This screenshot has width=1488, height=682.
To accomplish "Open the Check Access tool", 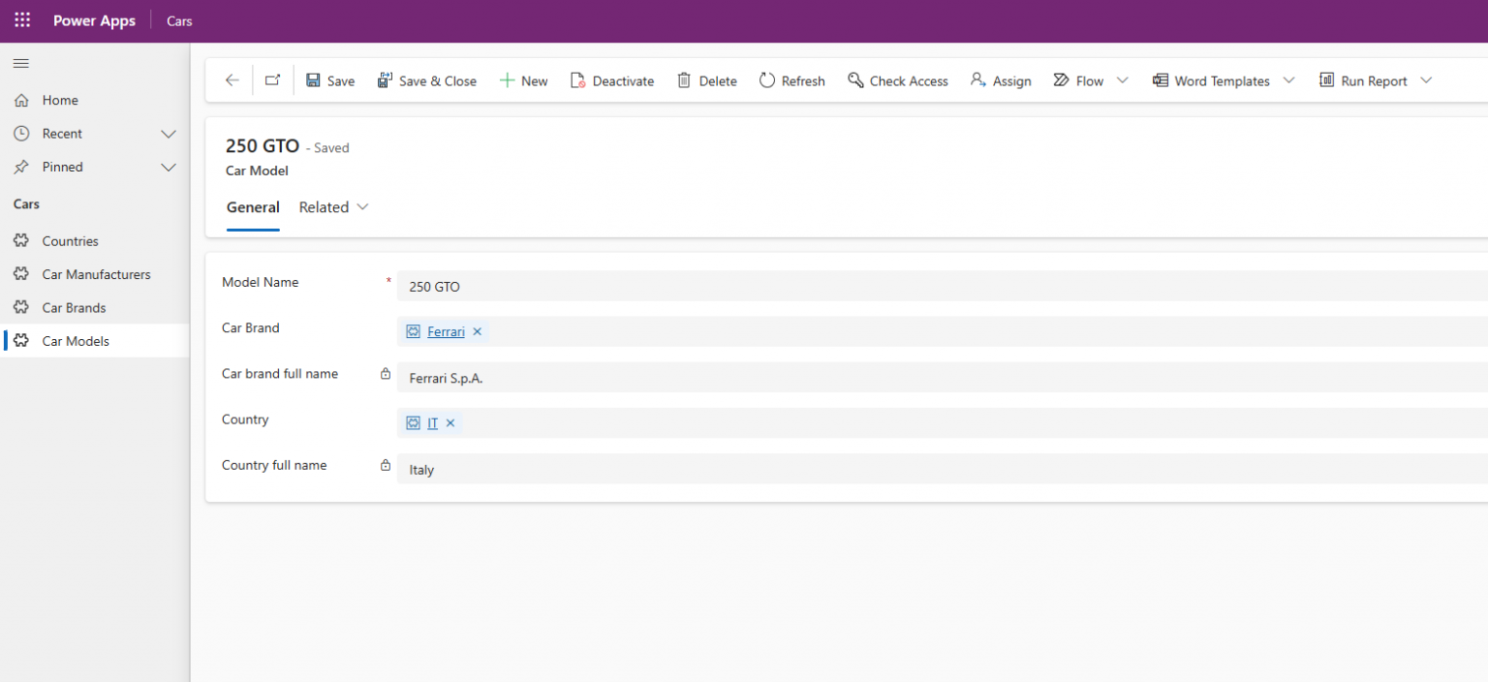I will 856,80.
